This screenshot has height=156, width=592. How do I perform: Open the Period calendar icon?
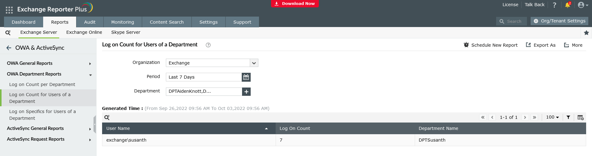(246, 77)
